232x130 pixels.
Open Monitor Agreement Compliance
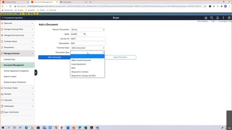(x=17, y=71)
